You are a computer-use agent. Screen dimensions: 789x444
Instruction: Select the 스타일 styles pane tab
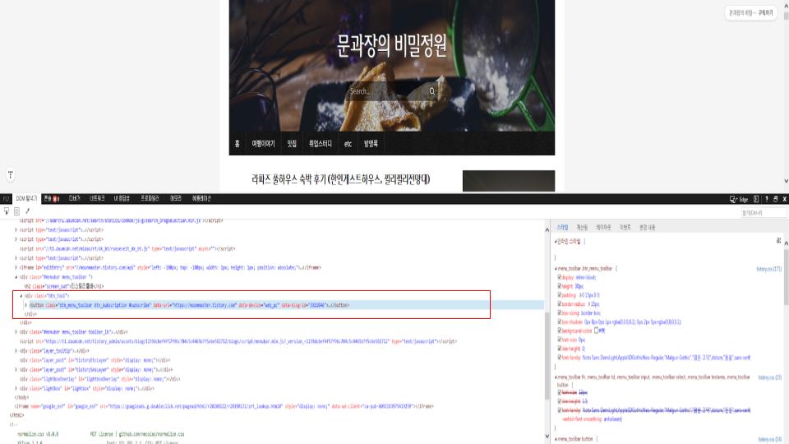(x=562, y=228)
